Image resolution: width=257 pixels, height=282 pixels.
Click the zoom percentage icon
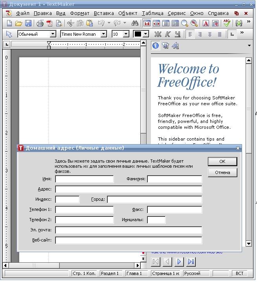click(x=194, y=24)
